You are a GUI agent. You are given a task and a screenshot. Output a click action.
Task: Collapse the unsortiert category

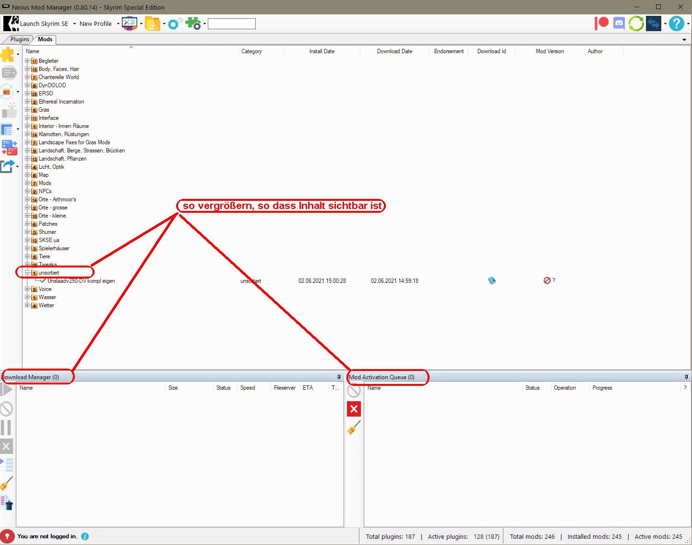(x=27, y=273)
